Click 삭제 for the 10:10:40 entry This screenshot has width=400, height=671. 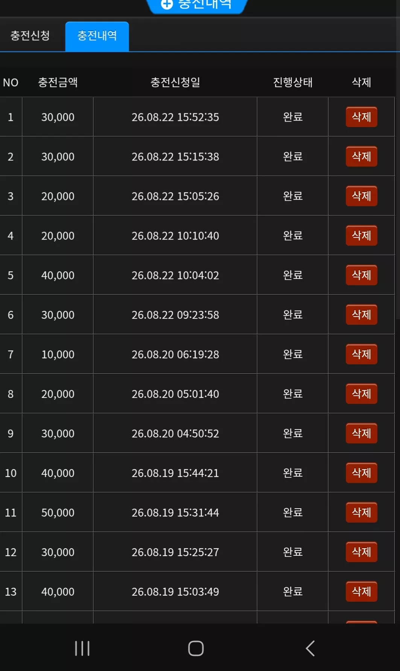361,235
